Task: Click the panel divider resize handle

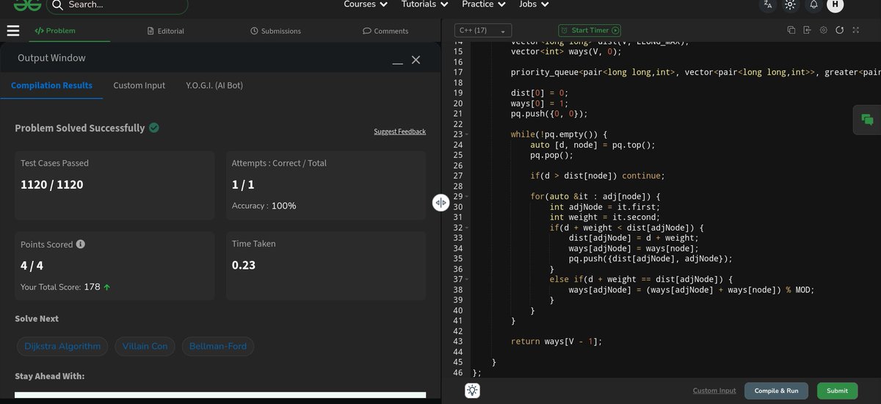Action: point(440,203)
